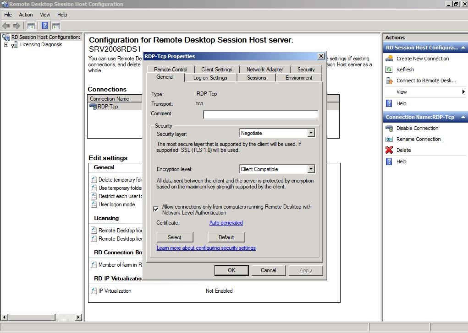Open the Action menu

(26, 15)
